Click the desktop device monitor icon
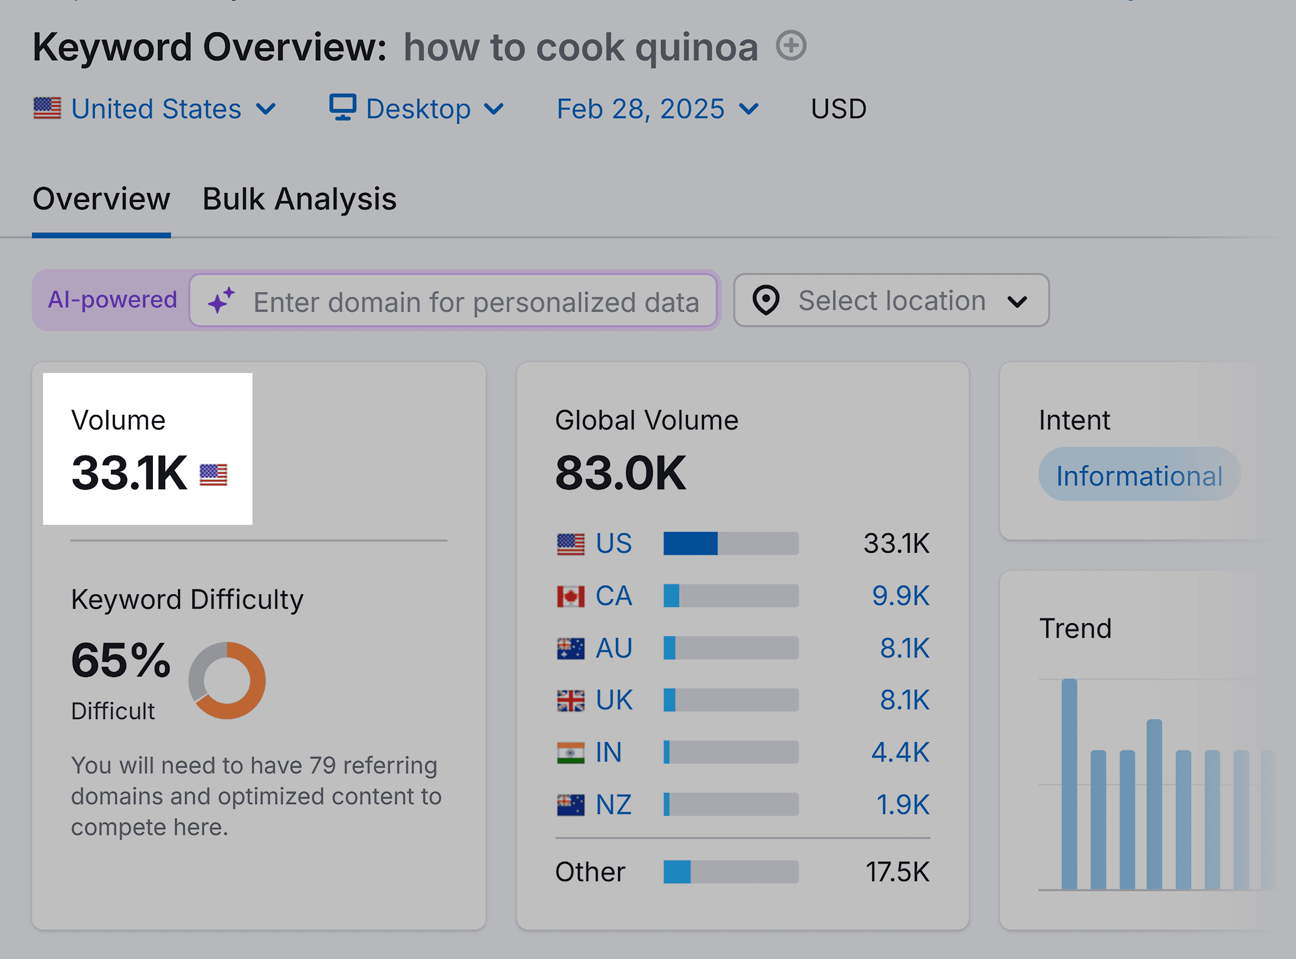The width and height of the screenshot is (1296, 959). click(x=343, y=107)
